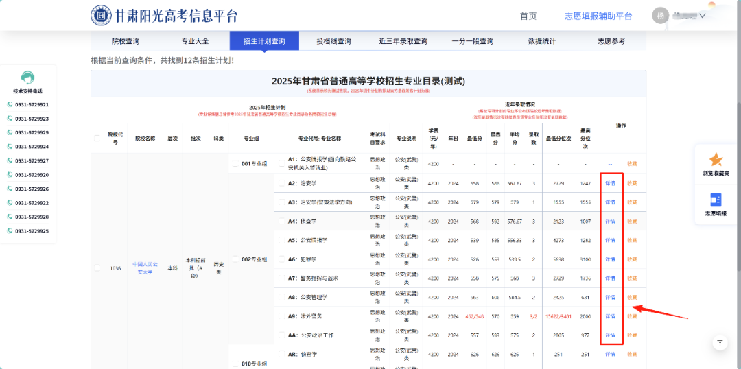
Task: Click the technical support headset icon
Action: (x=27, y=77)
